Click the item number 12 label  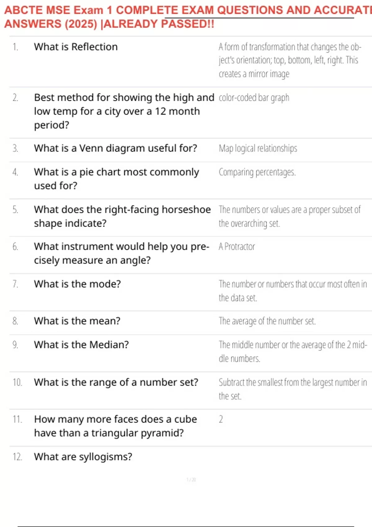pyautogui.click(x=17, y=457)
